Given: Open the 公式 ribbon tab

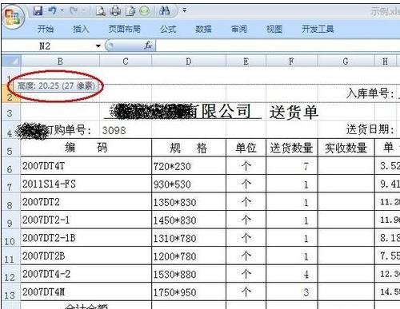Looking at the screenshot, I should click(168, 29).
